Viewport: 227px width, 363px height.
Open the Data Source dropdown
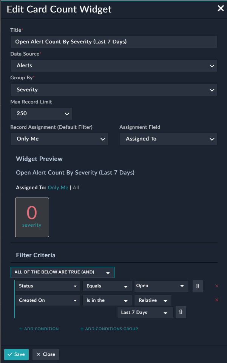113,66
